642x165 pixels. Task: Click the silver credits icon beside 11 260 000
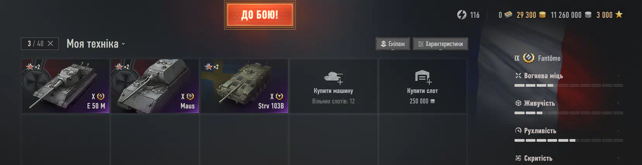click(x=588, y=15)
